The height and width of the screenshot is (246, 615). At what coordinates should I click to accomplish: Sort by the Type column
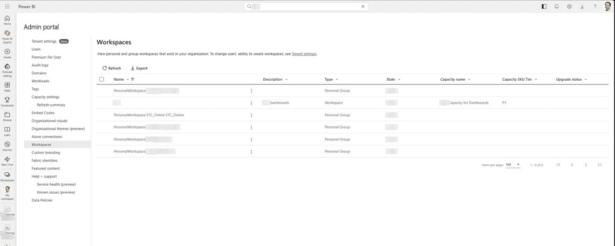click(331, 79)
